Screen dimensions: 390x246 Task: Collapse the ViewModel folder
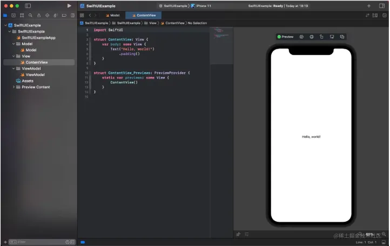pos(14,68)
